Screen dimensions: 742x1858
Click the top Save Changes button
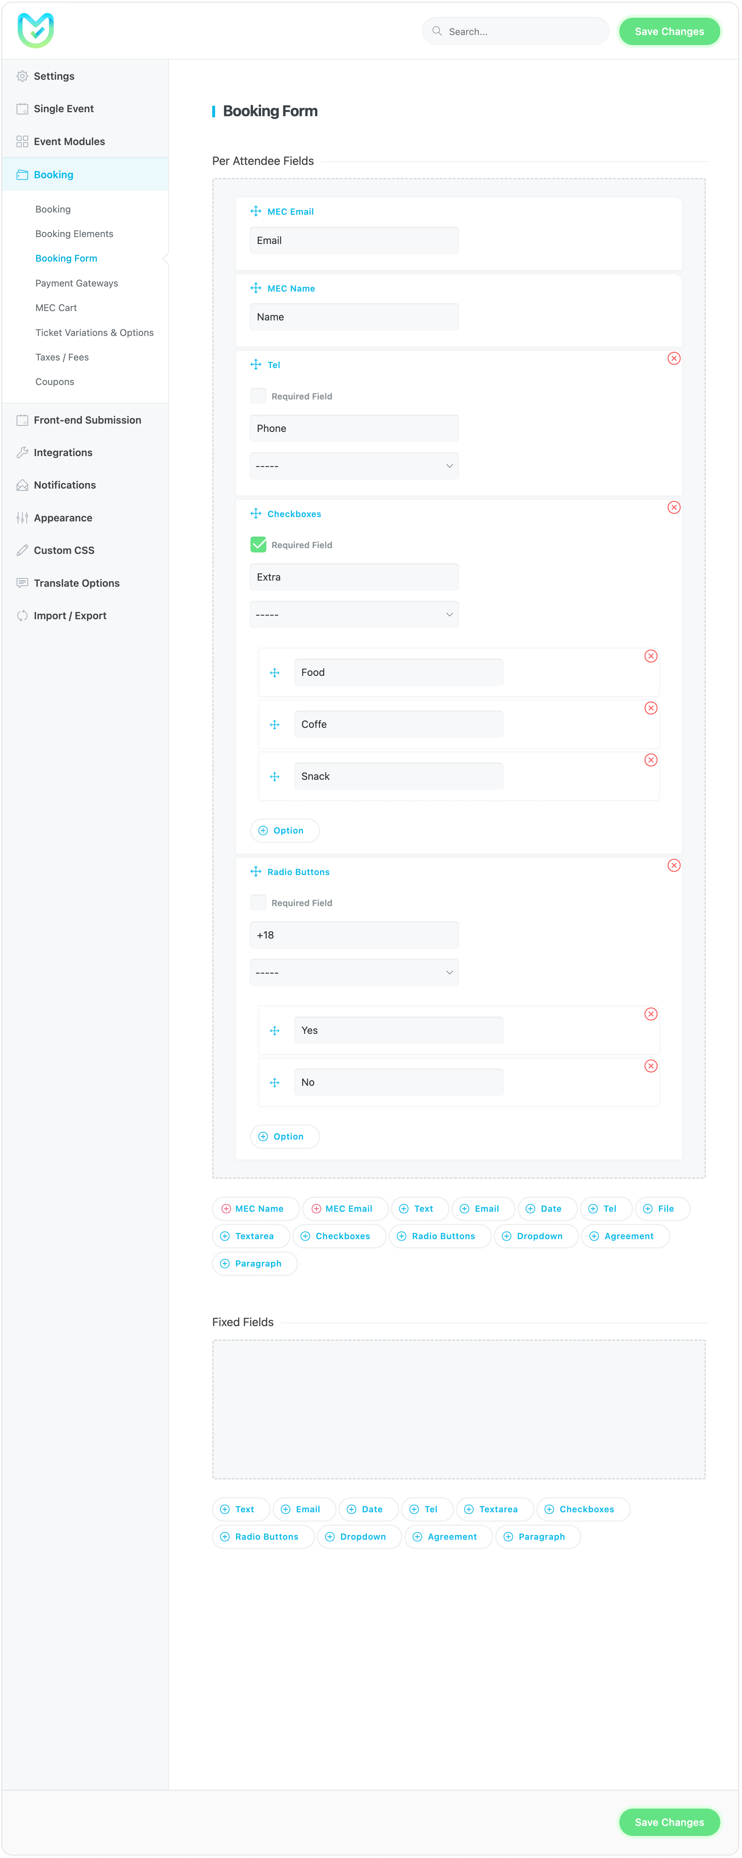point(668,32)
